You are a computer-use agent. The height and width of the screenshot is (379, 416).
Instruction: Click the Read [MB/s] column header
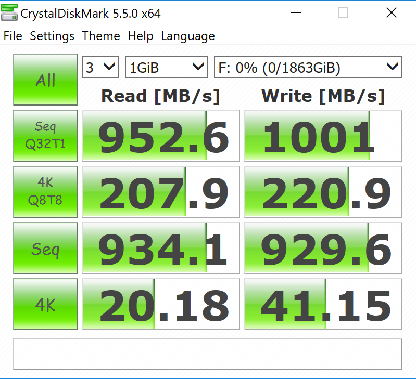click(x=161, y=96)
